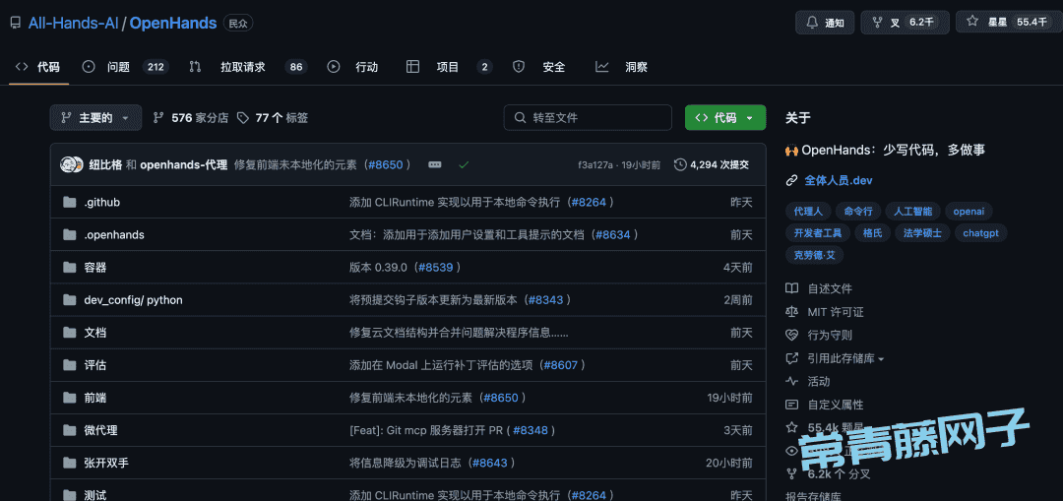Click the repository book icon beside All-Hands-AI
The height and width of the screenshot is (501, 1063).
point(15,23)
